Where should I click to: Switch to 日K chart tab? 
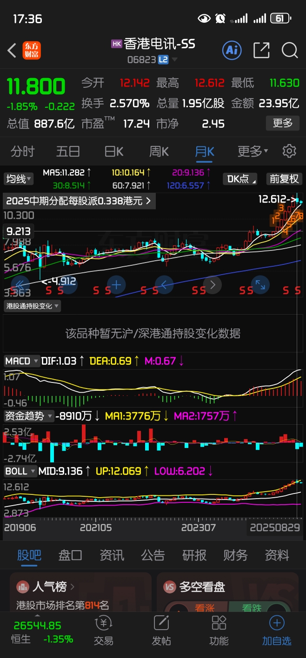click(113, 151)
